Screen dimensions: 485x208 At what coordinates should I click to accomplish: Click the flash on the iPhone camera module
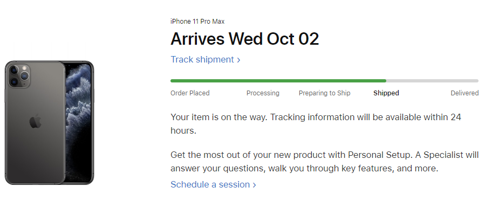pos(24,68)
